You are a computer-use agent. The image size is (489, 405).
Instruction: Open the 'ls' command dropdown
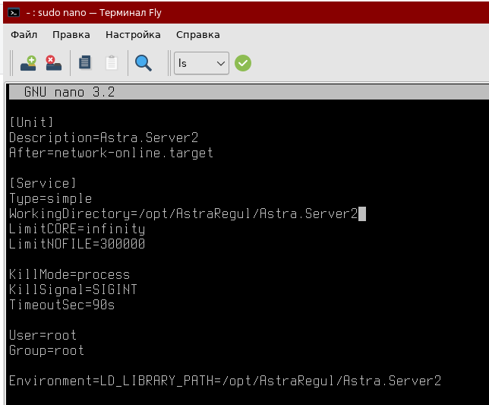pos(201,63)
